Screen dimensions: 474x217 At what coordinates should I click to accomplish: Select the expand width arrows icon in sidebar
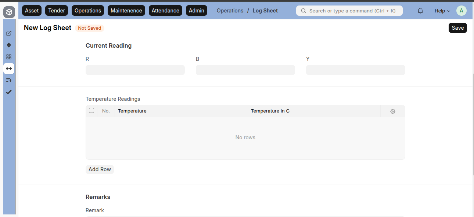(x=8, y=69)
